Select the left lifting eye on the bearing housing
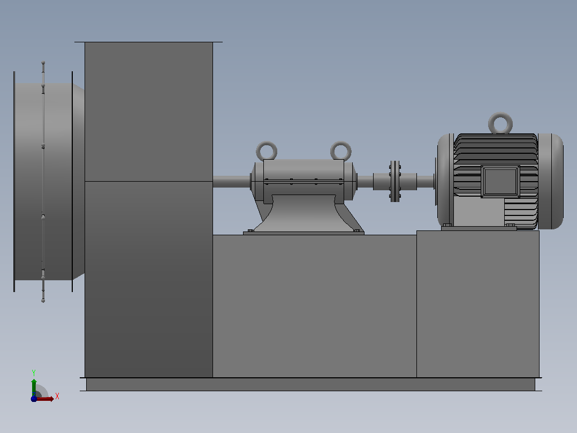The width and height of the screenshot is (577, 433). [x=267, y=151]
